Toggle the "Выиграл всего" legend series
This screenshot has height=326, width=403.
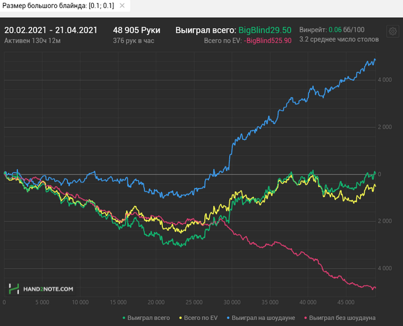click(x=146, y=318)
